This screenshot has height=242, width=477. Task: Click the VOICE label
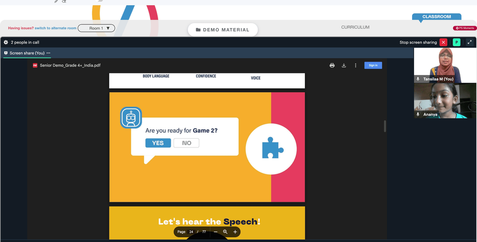(256, 78)
